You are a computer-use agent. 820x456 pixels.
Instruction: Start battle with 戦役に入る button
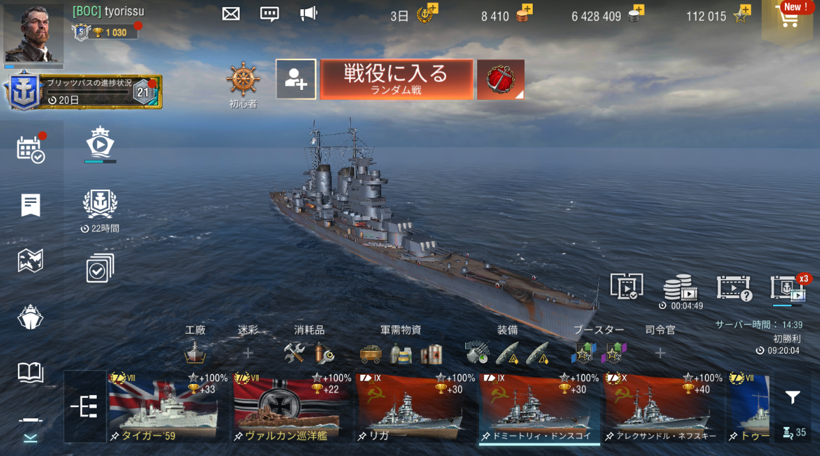click(396, 79)
